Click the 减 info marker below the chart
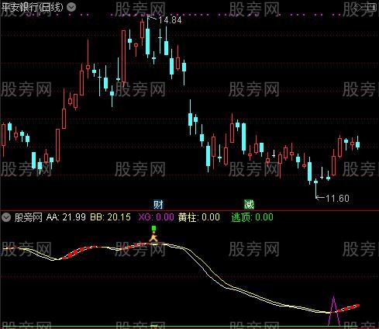379x329 pixels. [x=249, y=205]
